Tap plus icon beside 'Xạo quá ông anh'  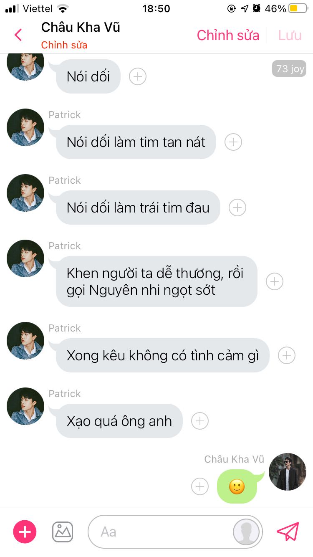point(200,421)
